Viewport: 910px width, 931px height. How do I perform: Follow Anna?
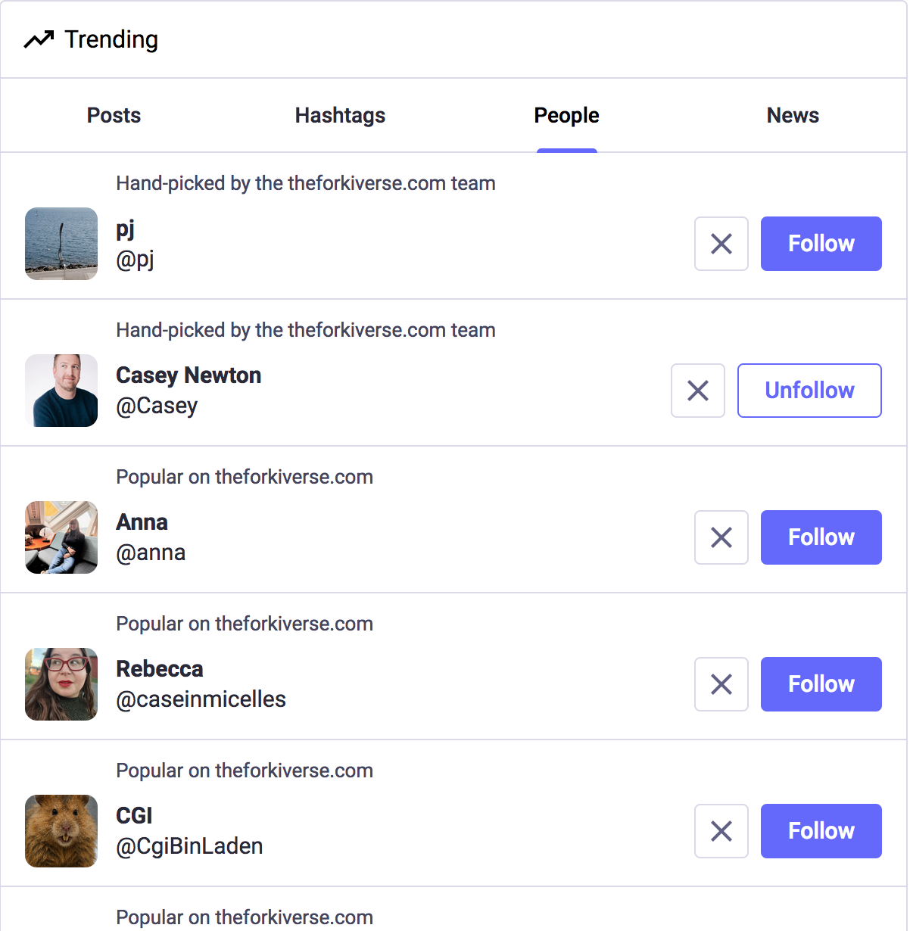[821, 537]
